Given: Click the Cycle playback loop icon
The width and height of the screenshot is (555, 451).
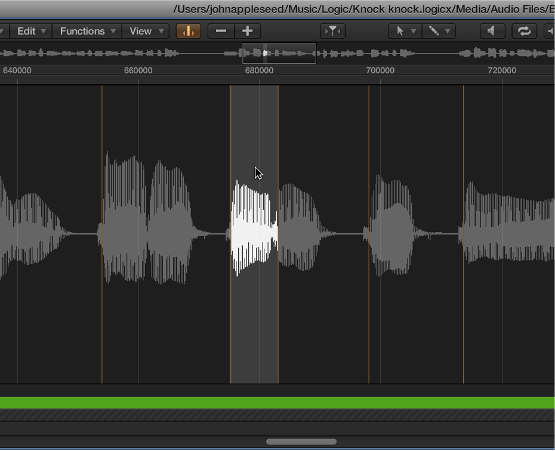Looking at the screenshot, I should (524, 31).
